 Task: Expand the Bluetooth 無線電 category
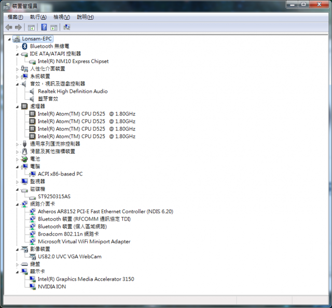[x=17, y=47]
